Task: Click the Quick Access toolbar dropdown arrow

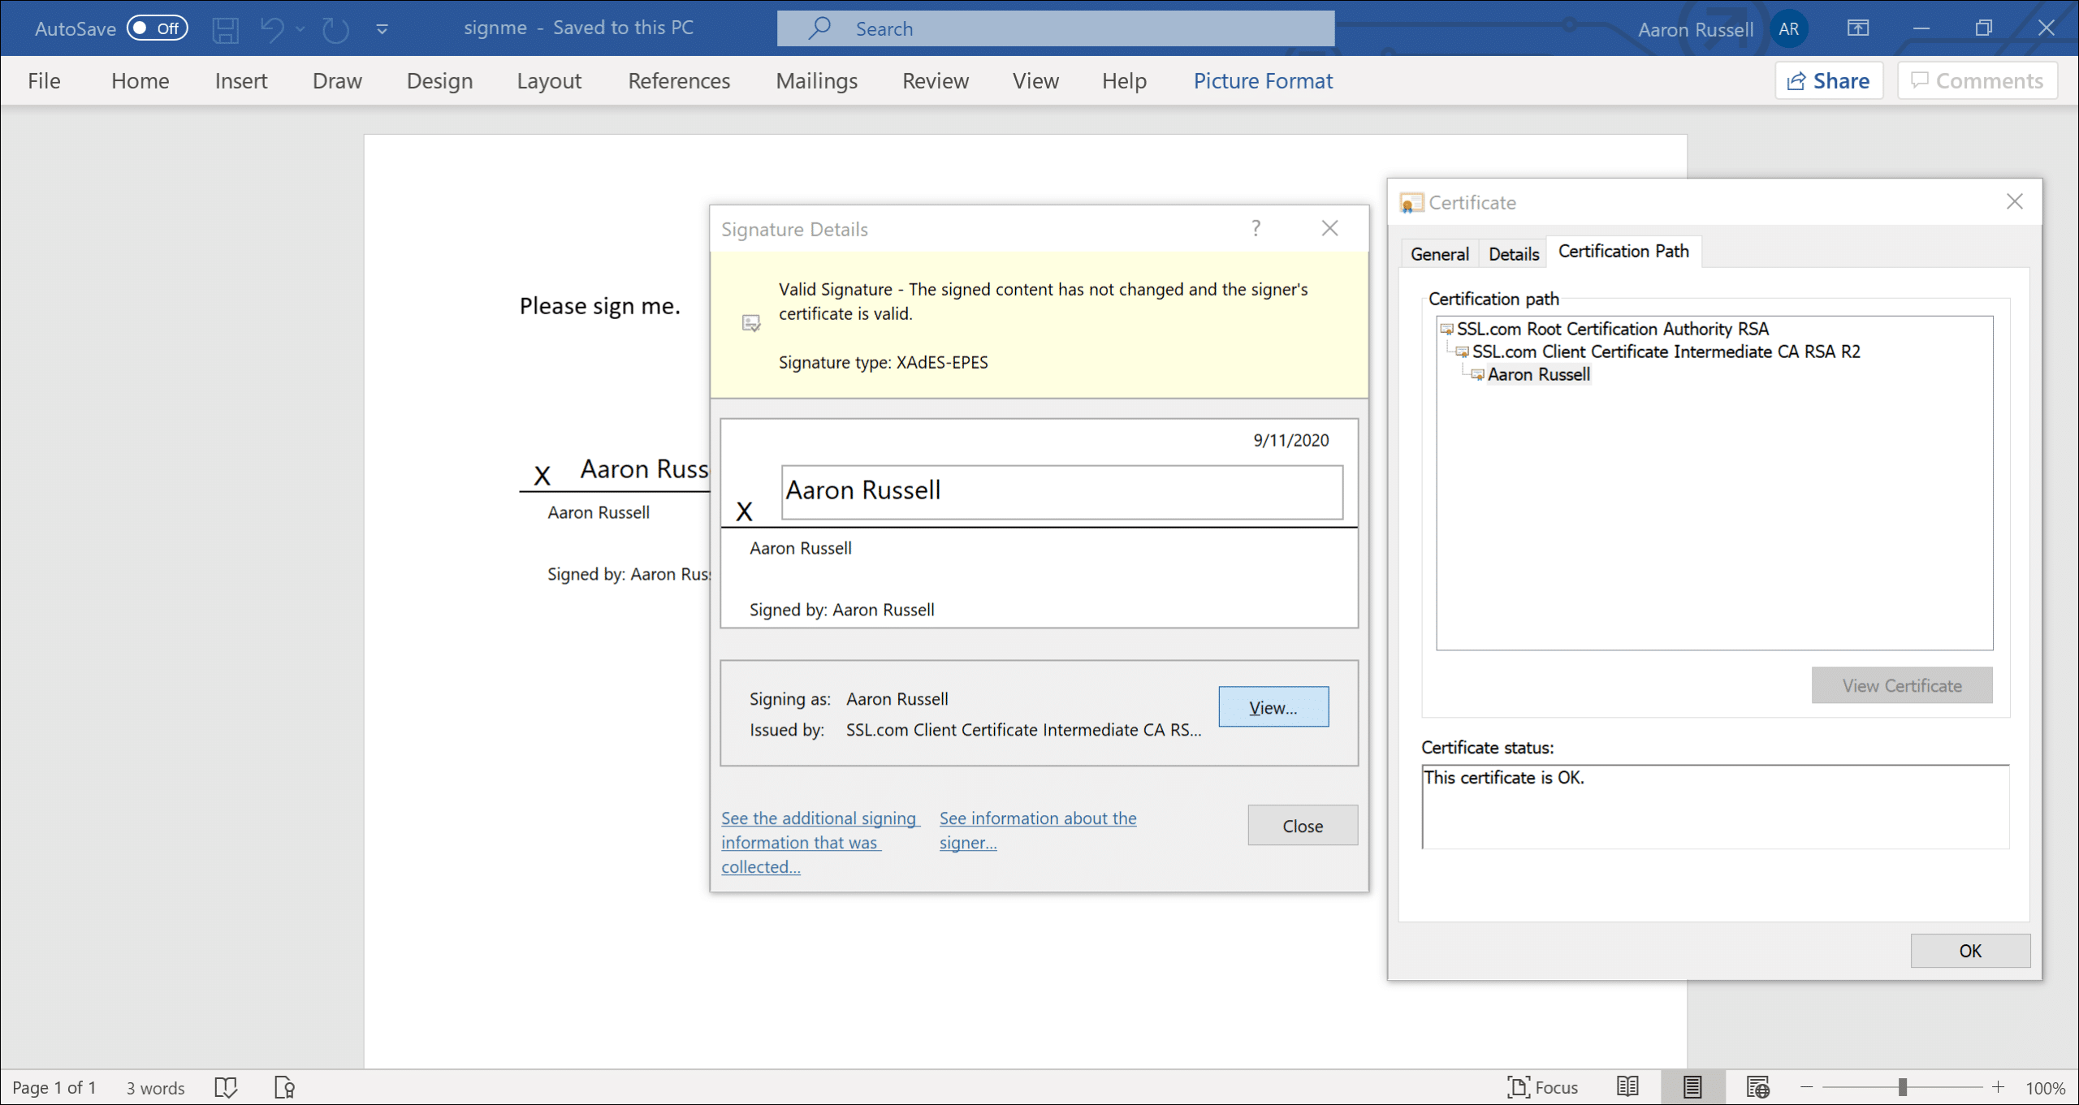Action: coord(383,28)
